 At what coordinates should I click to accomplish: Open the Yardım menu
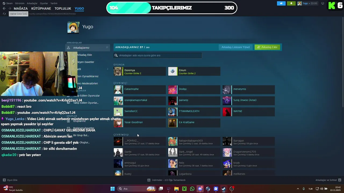tap(54, 3)
